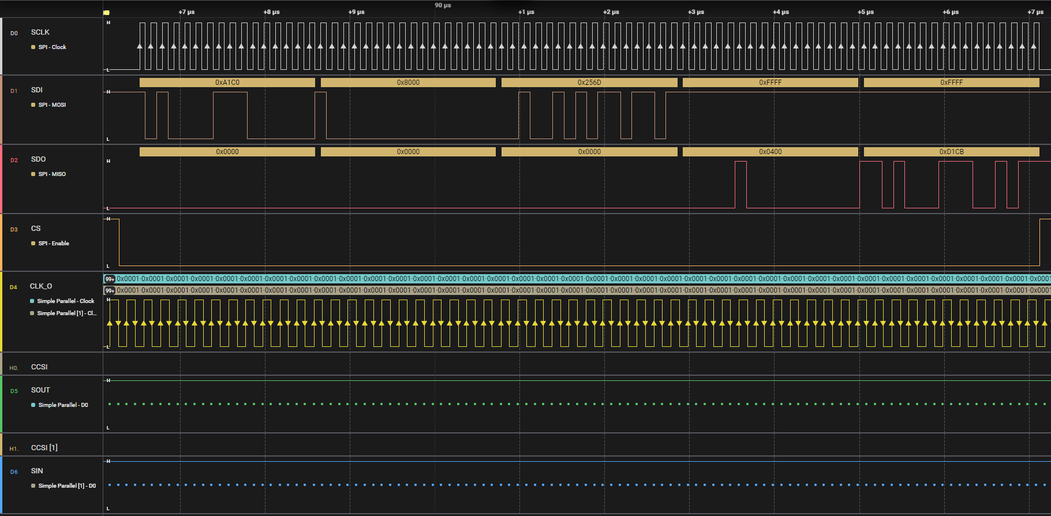Select the SDO channel name
This screenshot has width=1051, height=516.
(x=38, y=159)
